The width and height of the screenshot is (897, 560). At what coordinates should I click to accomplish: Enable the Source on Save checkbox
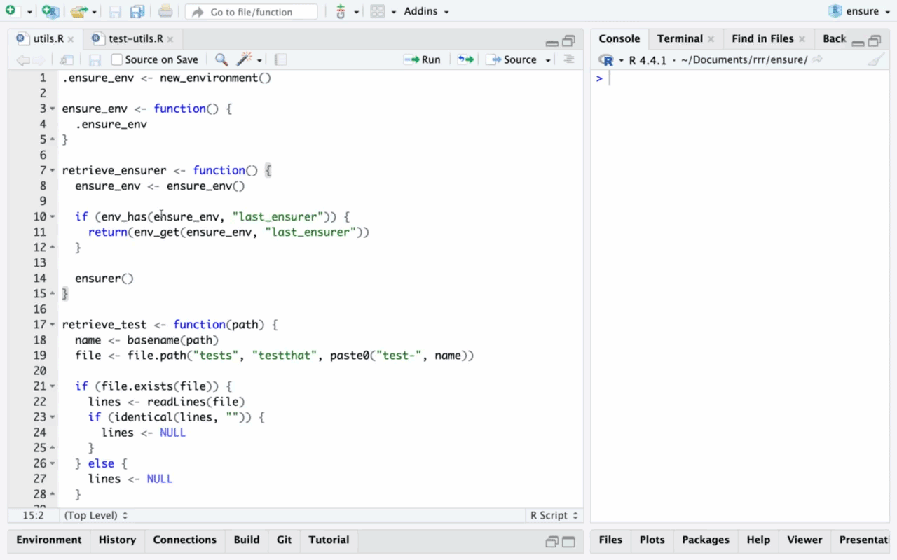[117, 59]
